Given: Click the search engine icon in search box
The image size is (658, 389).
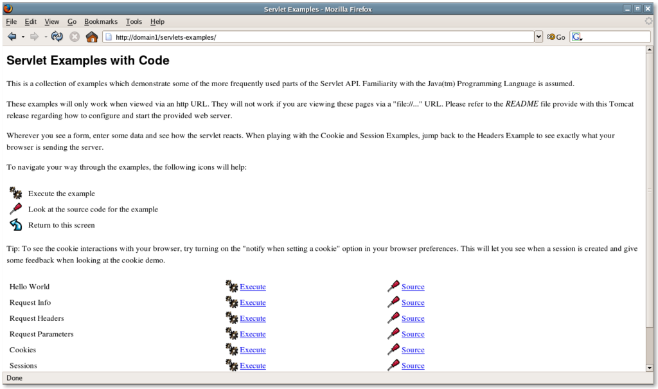Looking at the screenshot, I should point(577,37).
